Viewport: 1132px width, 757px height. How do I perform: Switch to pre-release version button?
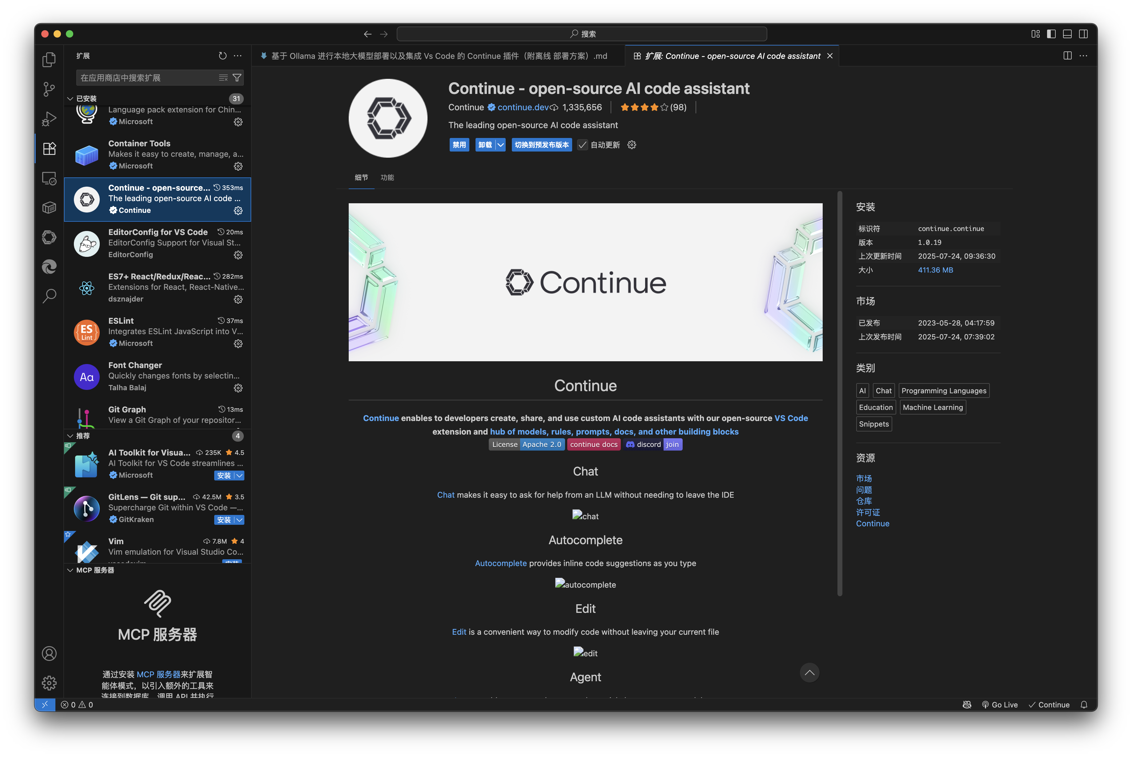click(x=542, y=145)
